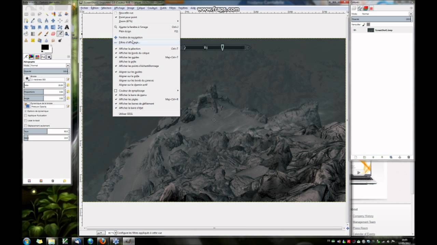This screenshot has height=245, width=437.
Task: Edit brush using icon beside Hardness 050
Action: click(68, 79)
